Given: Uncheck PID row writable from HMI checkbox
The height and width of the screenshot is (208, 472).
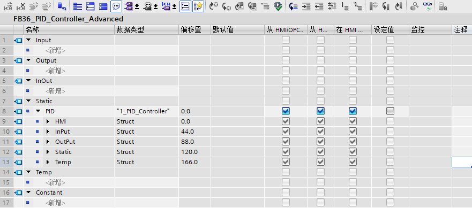Looking at the screenshot, I should coord(320,111).
